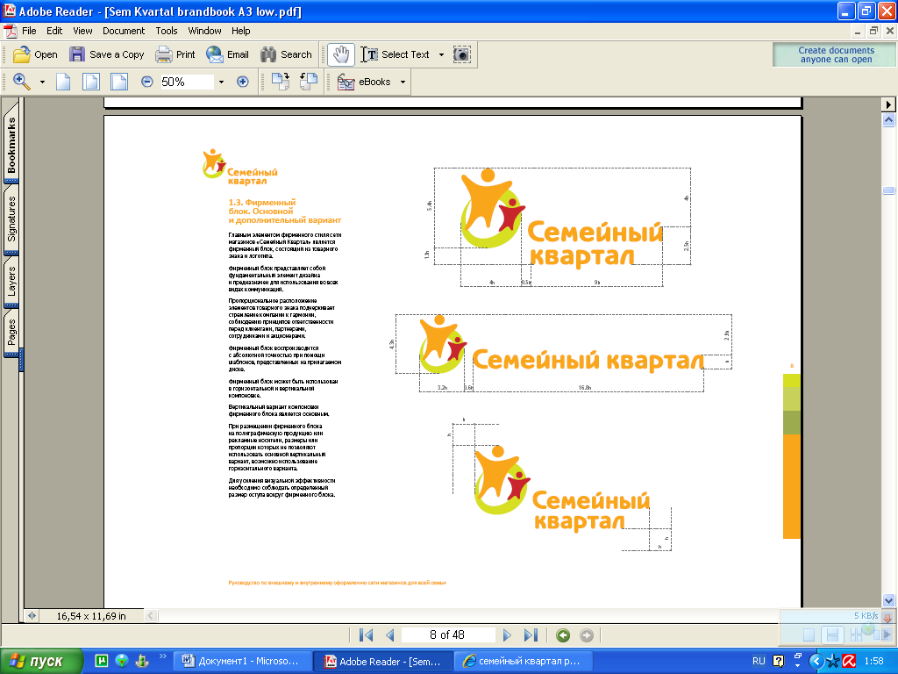Switch to семейный квартал browser taskbar button

(524, 661)
